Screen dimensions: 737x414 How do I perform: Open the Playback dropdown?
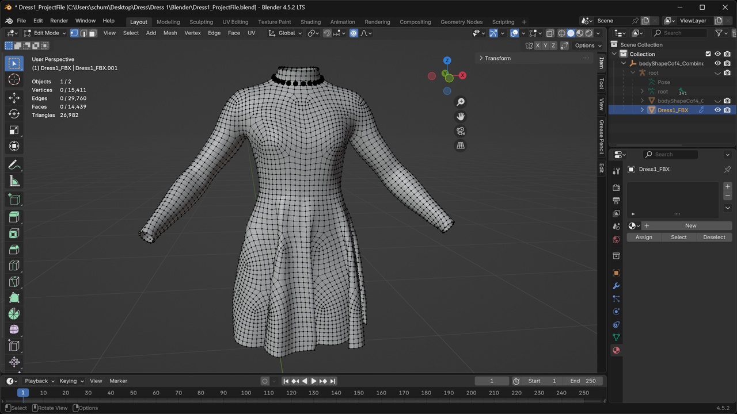click(39, 381)
